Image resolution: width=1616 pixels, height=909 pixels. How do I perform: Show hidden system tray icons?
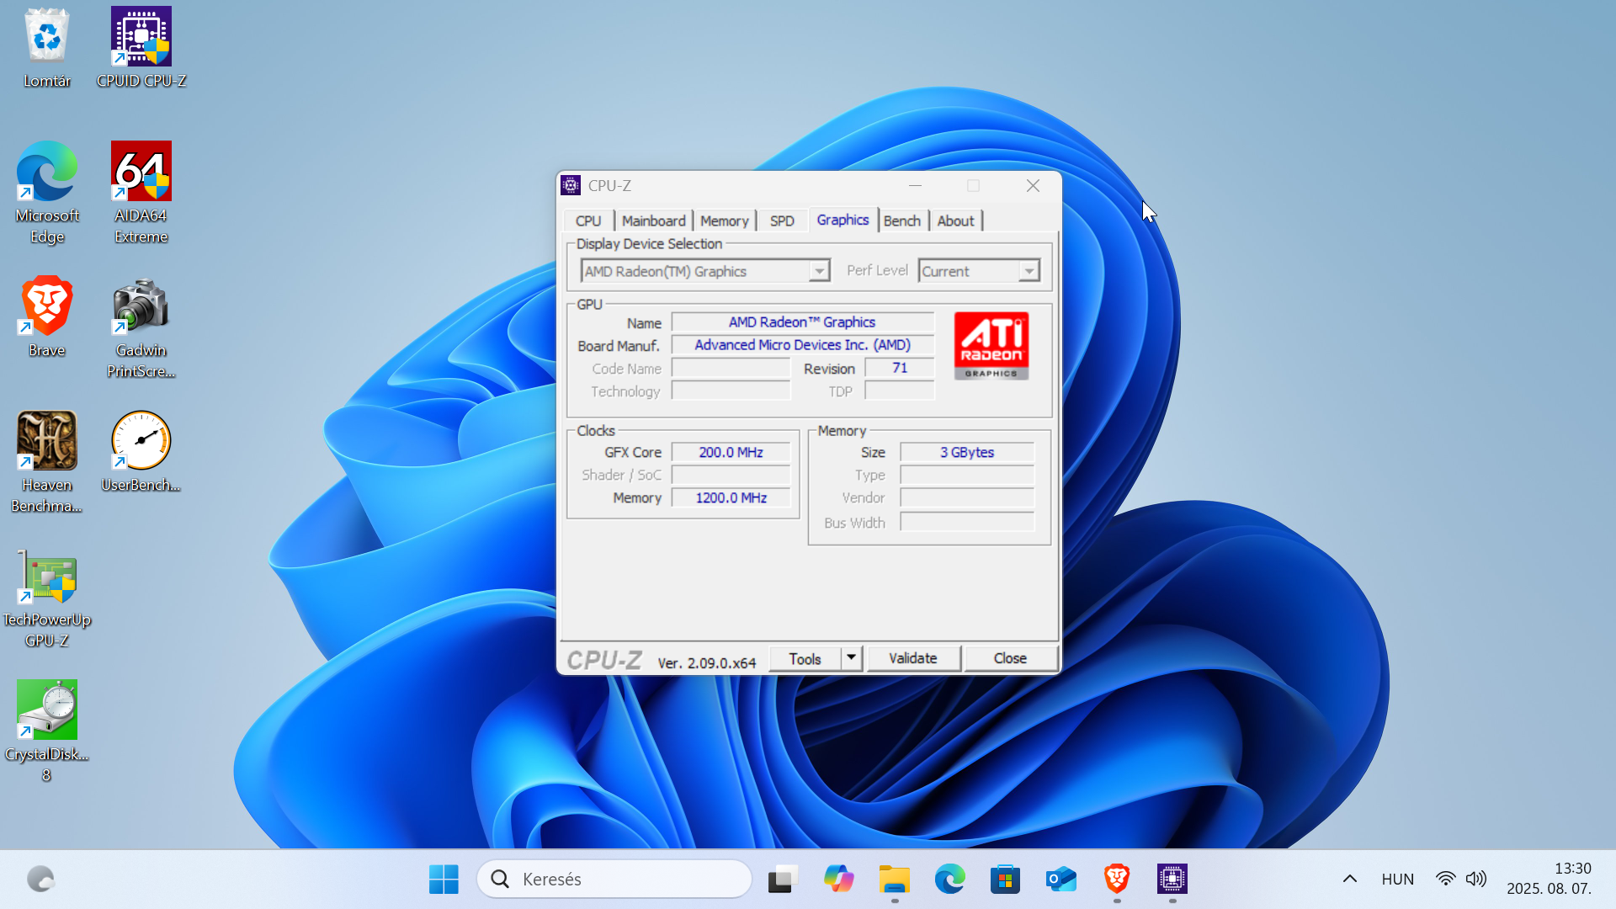click(1349, 879)
